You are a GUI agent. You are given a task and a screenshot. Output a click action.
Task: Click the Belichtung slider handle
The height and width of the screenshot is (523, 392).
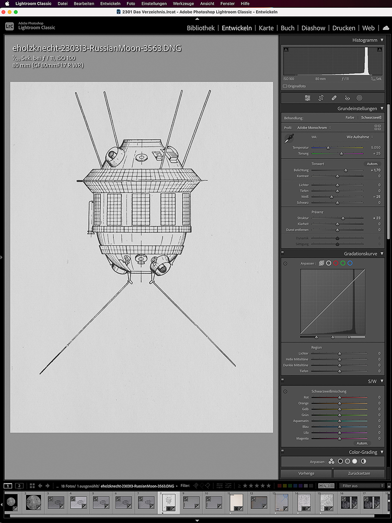(345, 170)
